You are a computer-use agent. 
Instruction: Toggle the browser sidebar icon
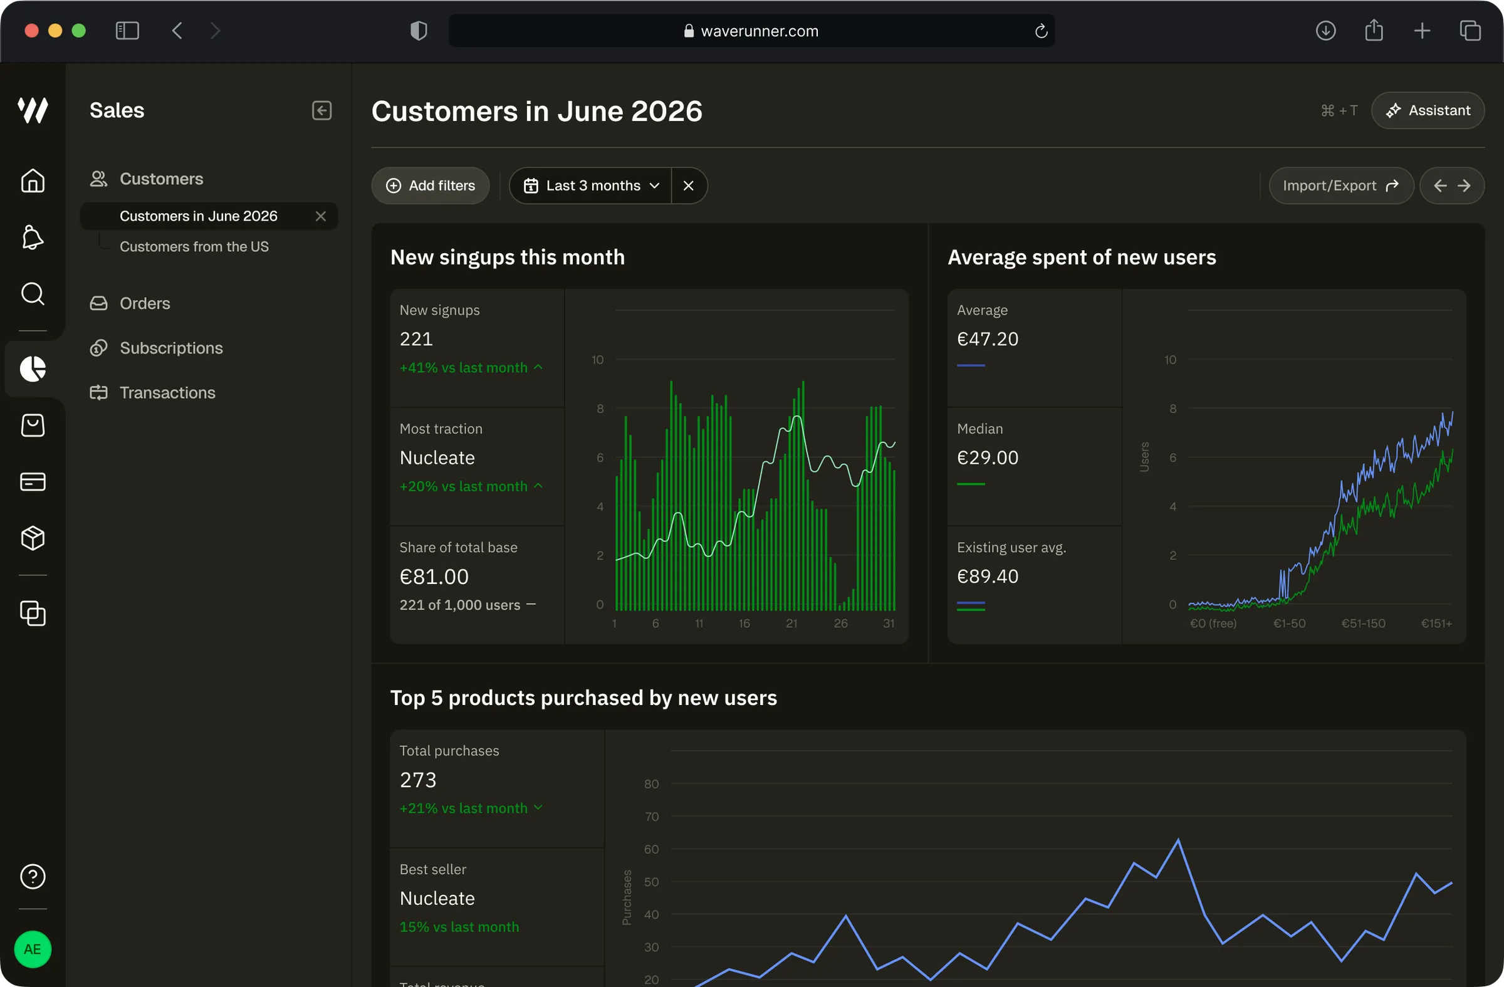click(x=127, y=30)
